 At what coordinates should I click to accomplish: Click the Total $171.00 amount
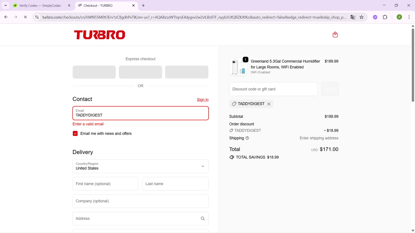click(x=329, y=149)
